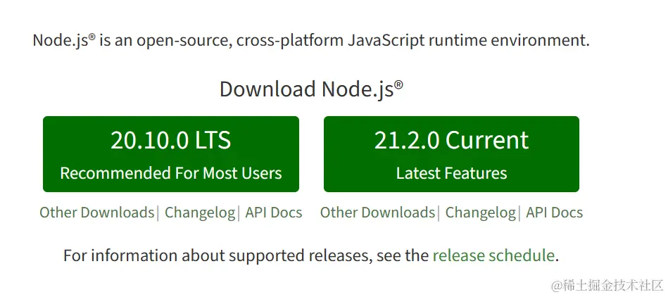Click the Download Node.js® heading
The height and width of the screenshot is (297, 668).
pos(311,89)
